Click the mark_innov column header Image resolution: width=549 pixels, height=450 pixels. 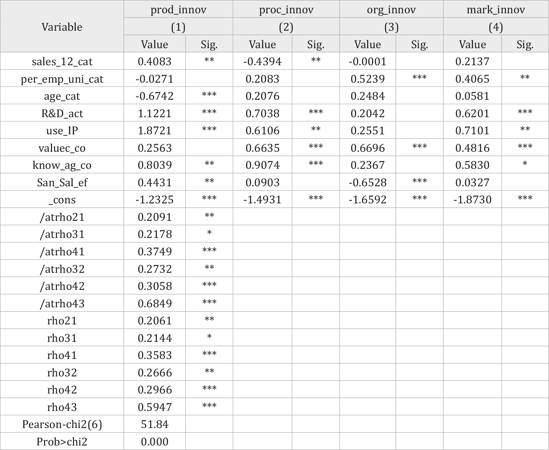496,9
